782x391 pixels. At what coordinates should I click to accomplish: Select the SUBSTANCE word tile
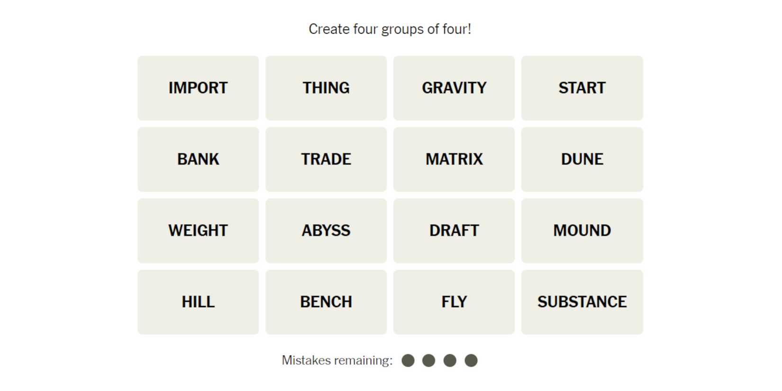coord(582,302)
